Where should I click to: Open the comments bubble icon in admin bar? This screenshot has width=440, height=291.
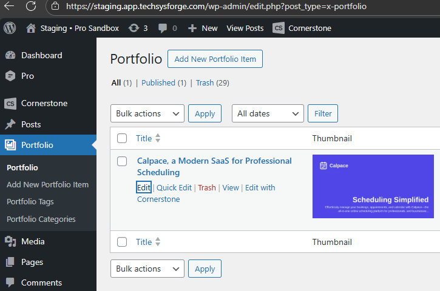coord(167,28)
